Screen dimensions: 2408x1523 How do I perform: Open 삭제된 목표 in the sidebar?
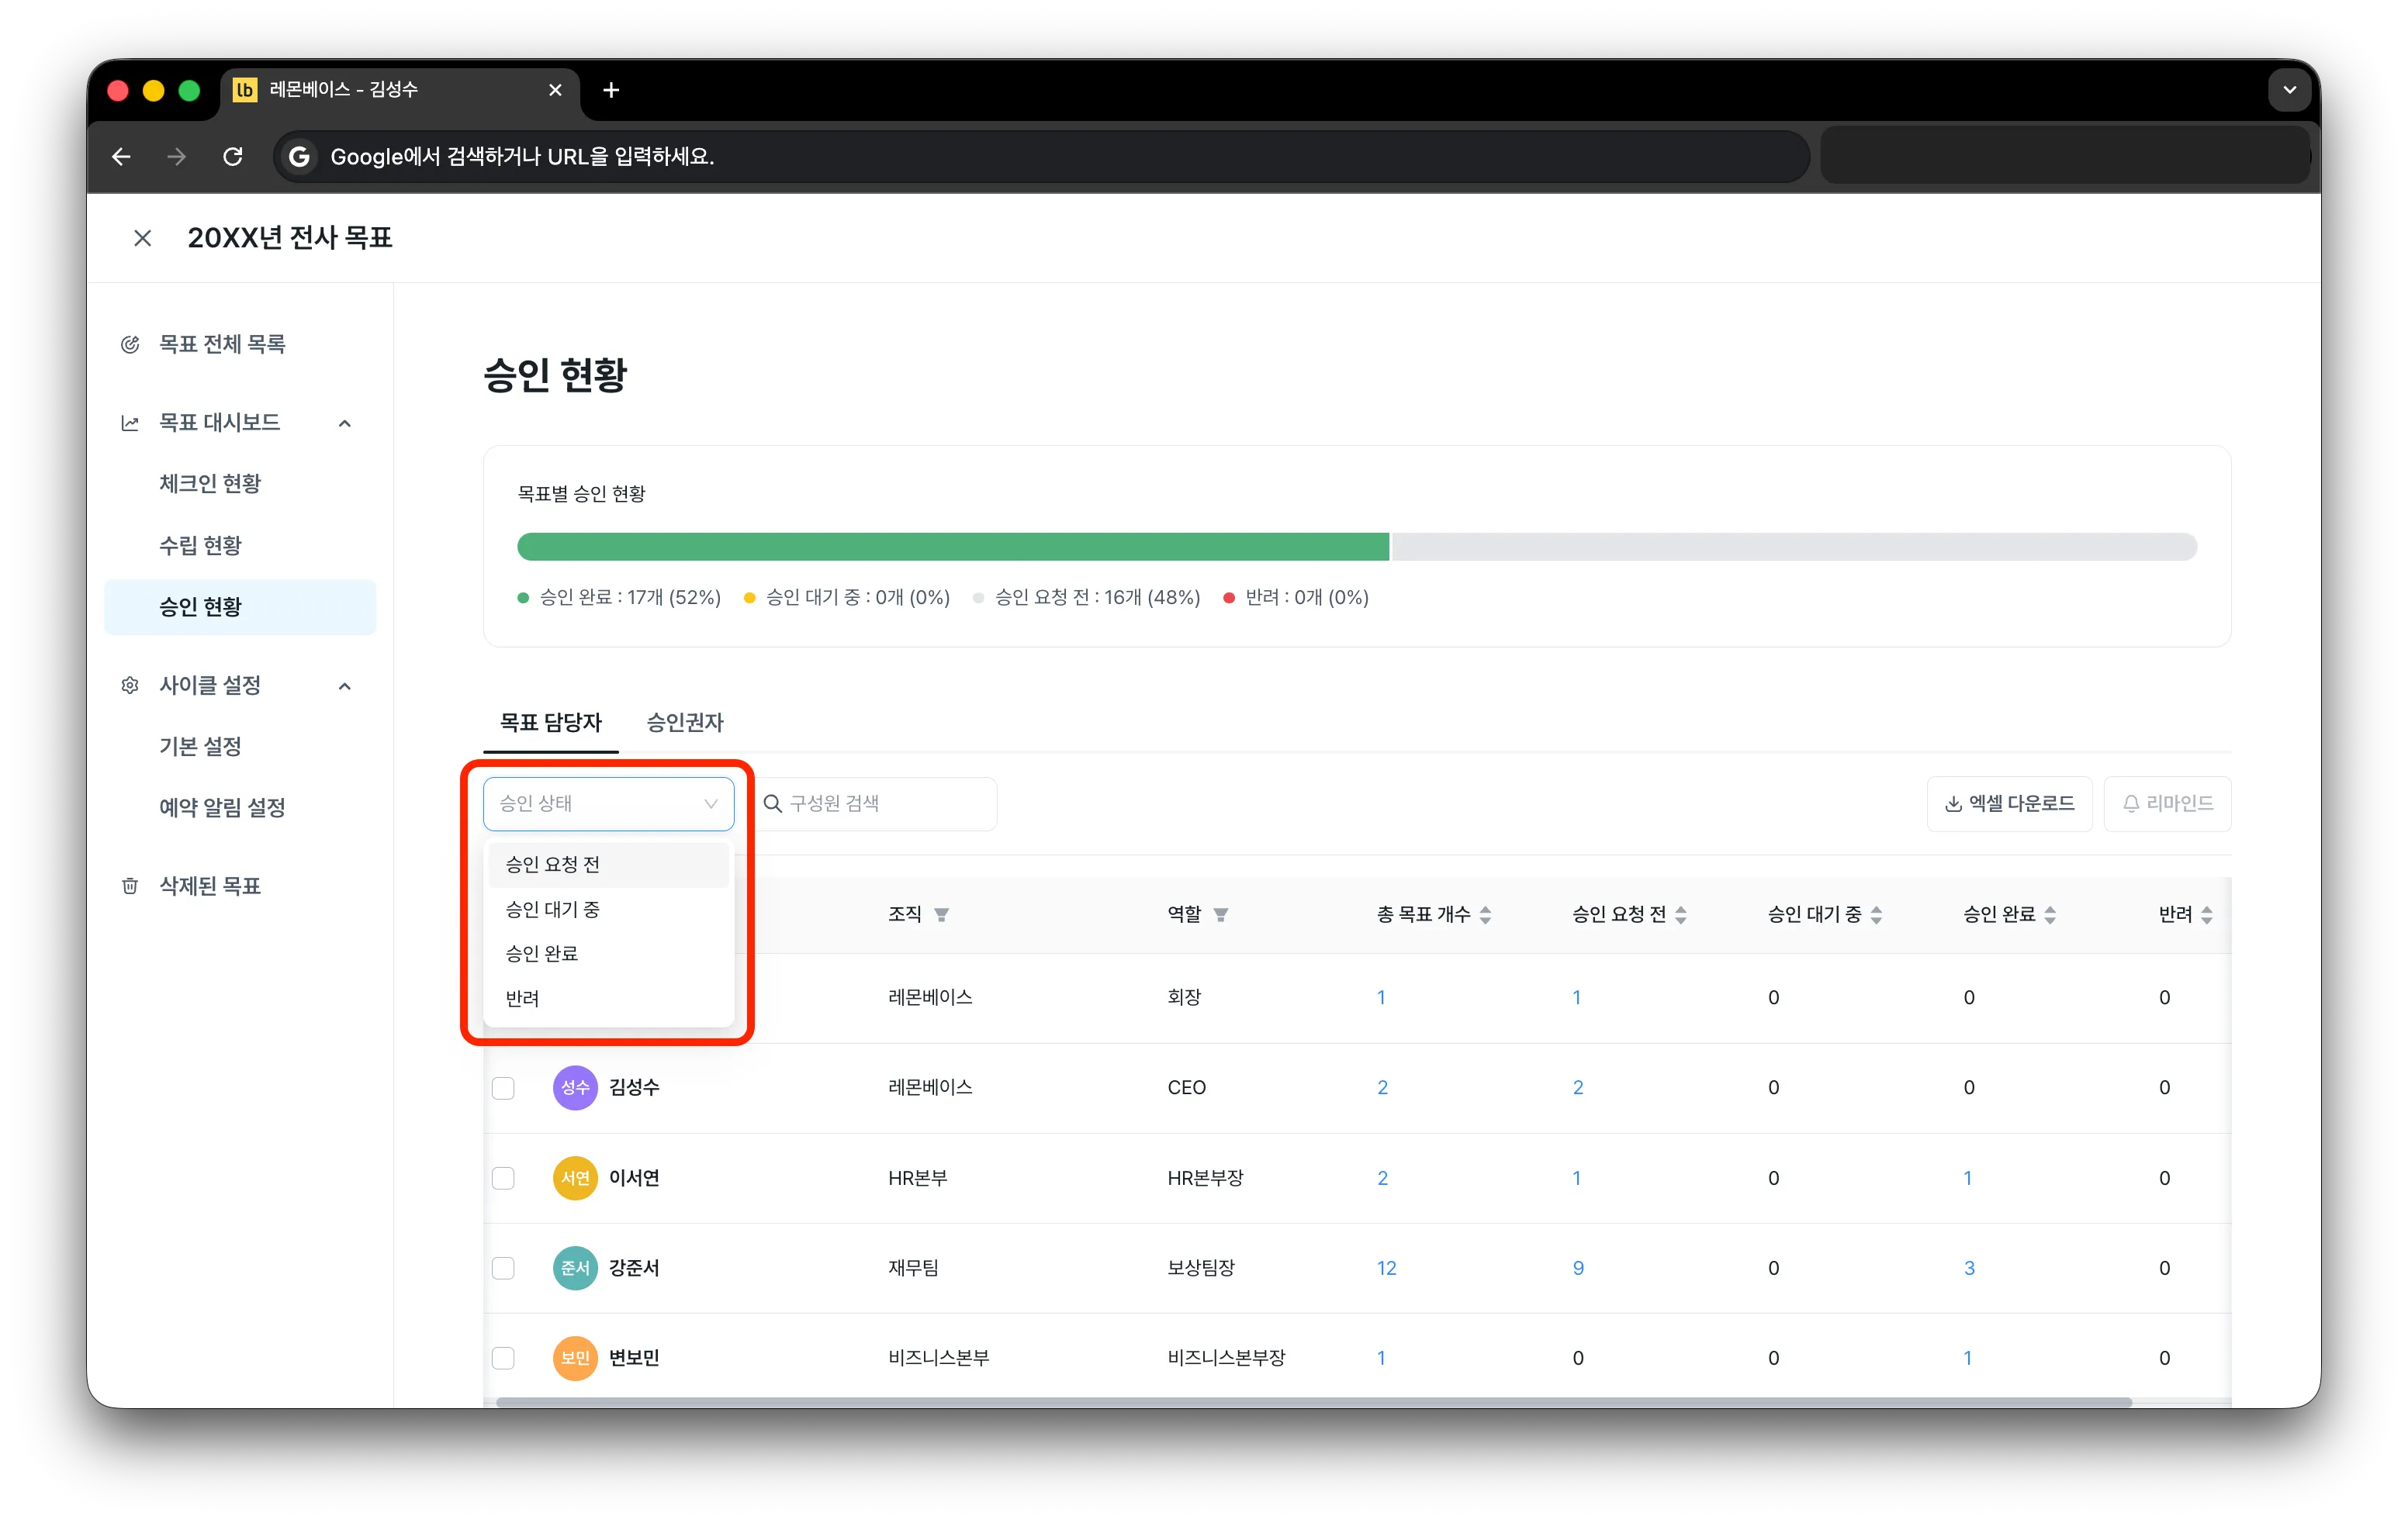point(210,886)
